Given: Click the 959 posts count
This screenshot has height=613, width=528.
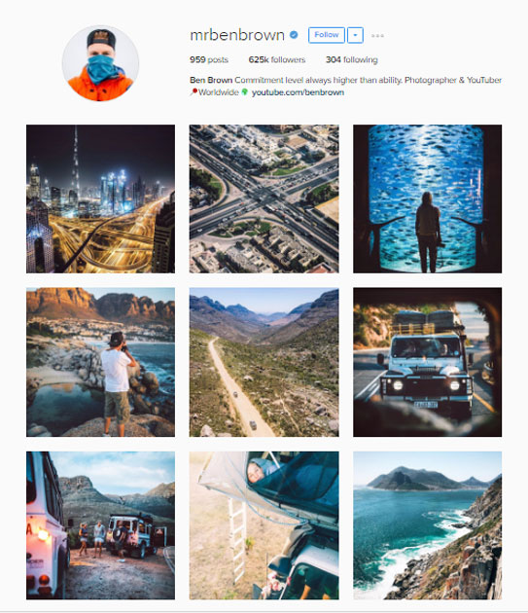Looking at the screenshot, I should pos(209,59).
